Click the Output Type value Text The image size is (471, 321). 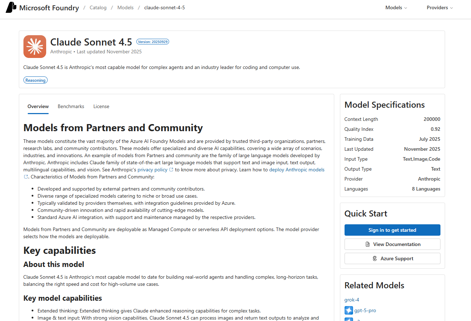click(436, 169)
